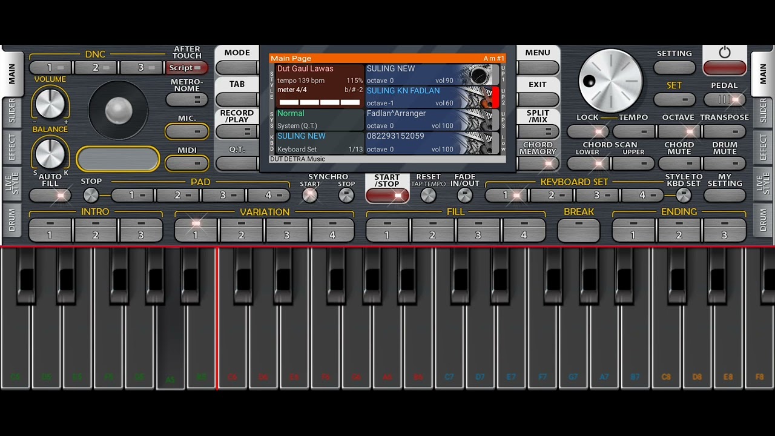Adjust the VOLUME knob
Image resolution: width=775 pixels, height=436 pixels.
point(50,103)
